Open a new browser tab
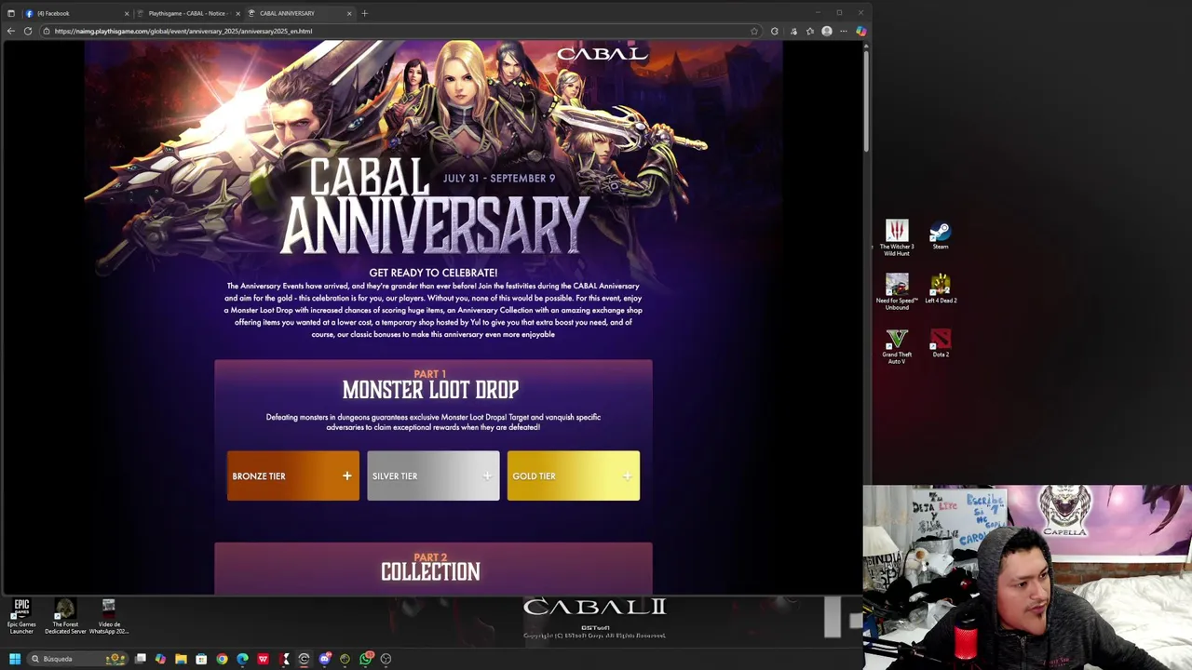Viewport: 1192px width, 670px height. pyautogui.click(x=365, y=13)
